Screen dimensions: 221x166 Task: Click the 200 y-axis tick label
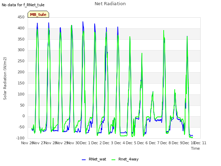tap(21, 72)
